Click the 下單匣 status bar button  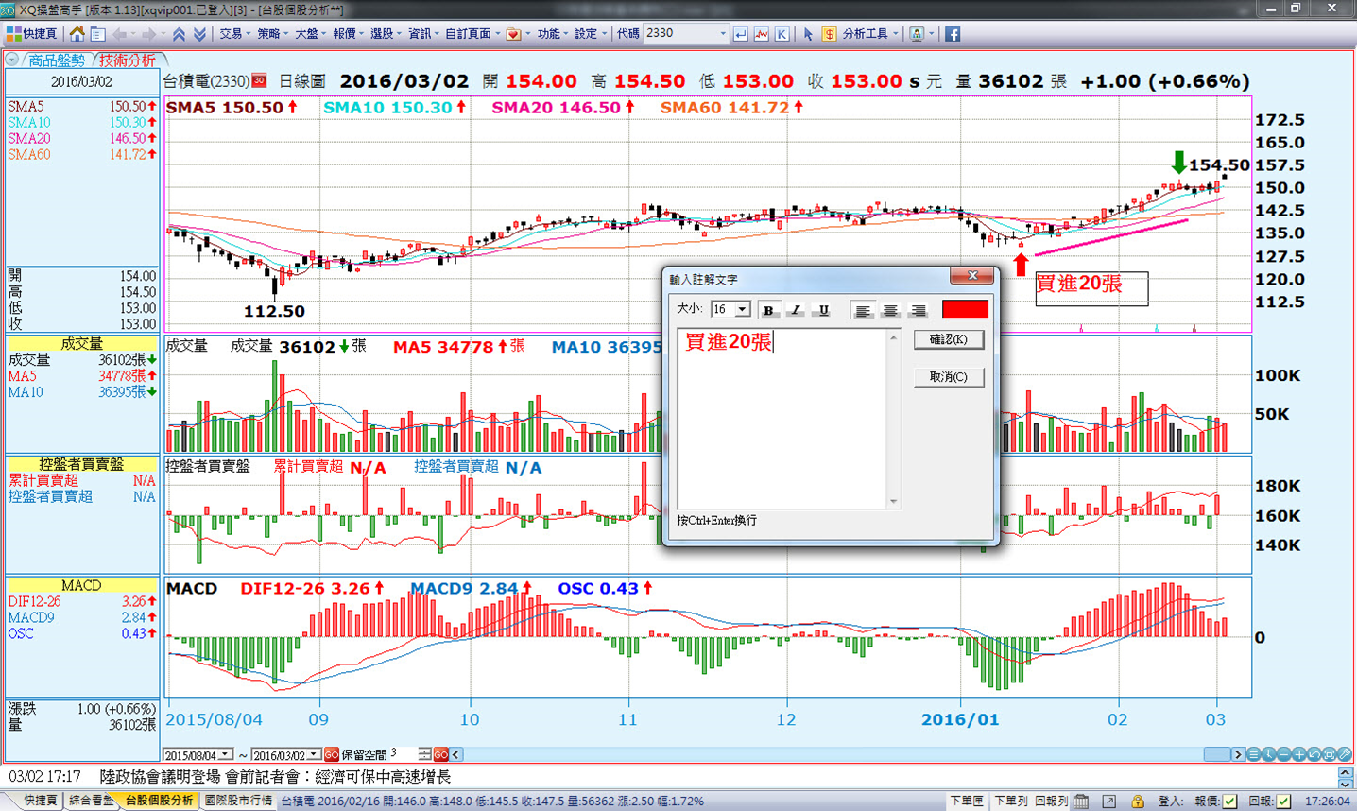(967, 801)
